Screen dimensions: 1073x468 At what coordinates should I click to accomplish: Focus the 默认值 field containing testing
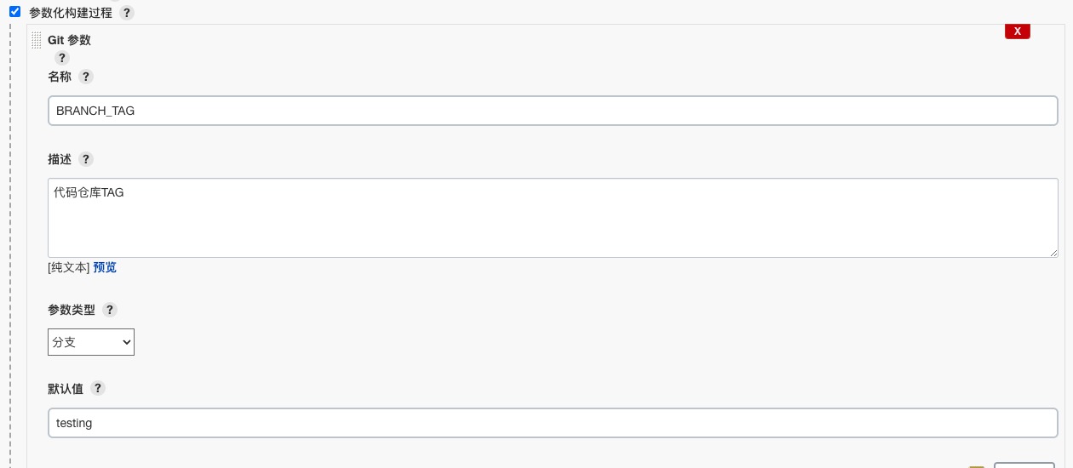(x=553, y=423)
